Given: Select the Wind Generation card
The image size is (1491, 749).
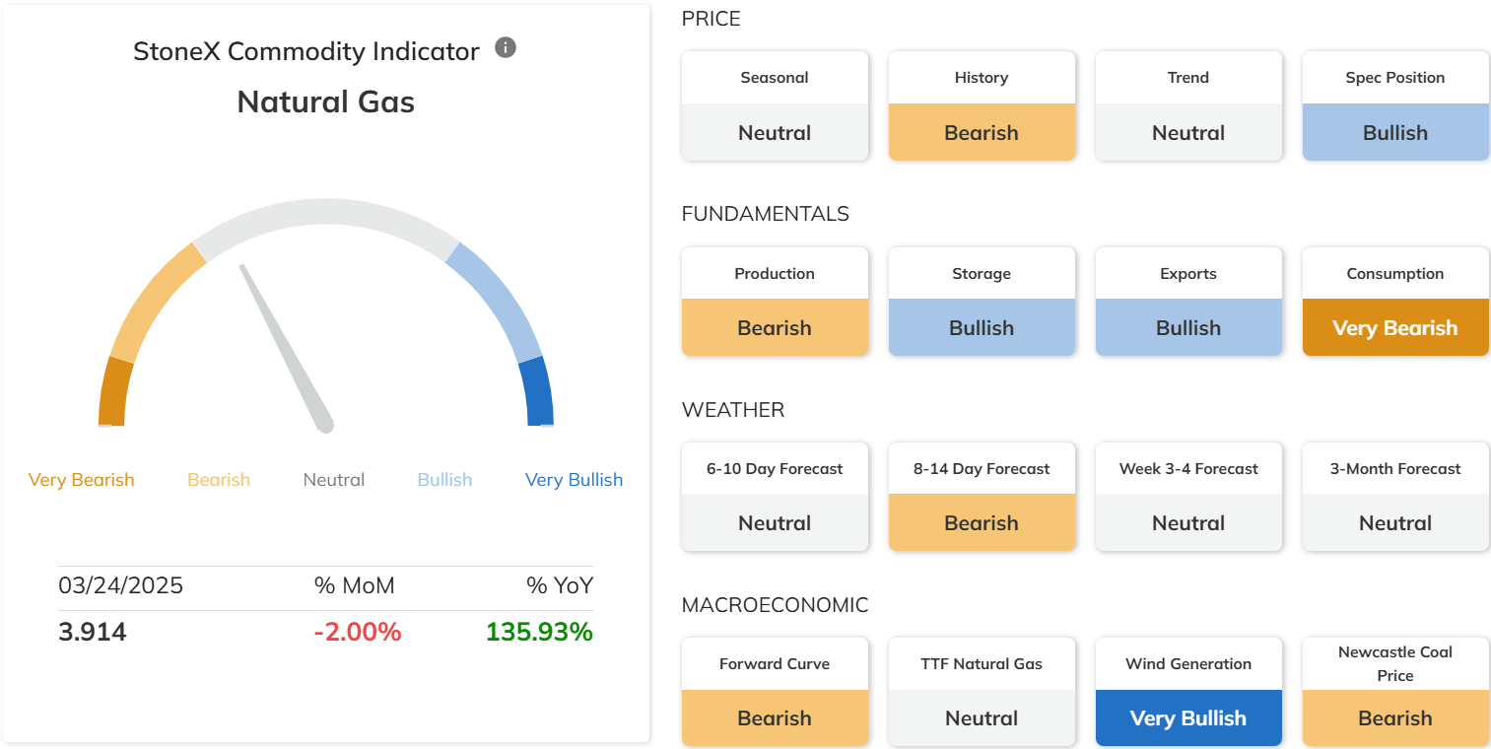Looking at the screenshot, I should click(1188, 692).
